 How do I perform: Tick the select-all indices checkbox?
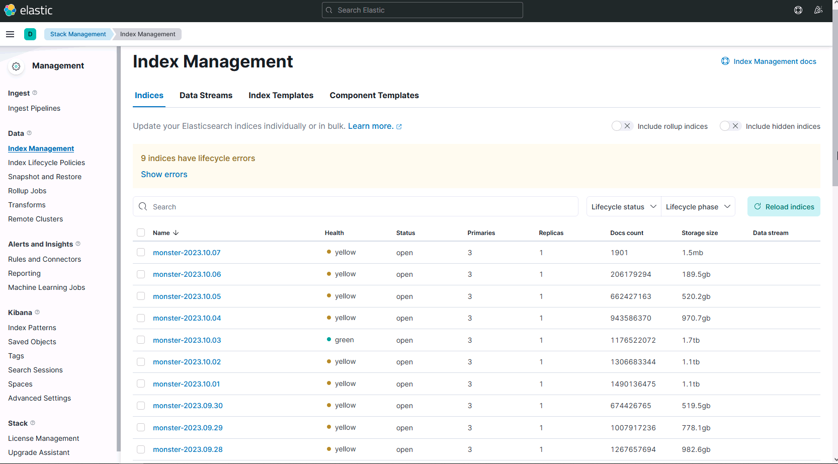pos(141,233)
